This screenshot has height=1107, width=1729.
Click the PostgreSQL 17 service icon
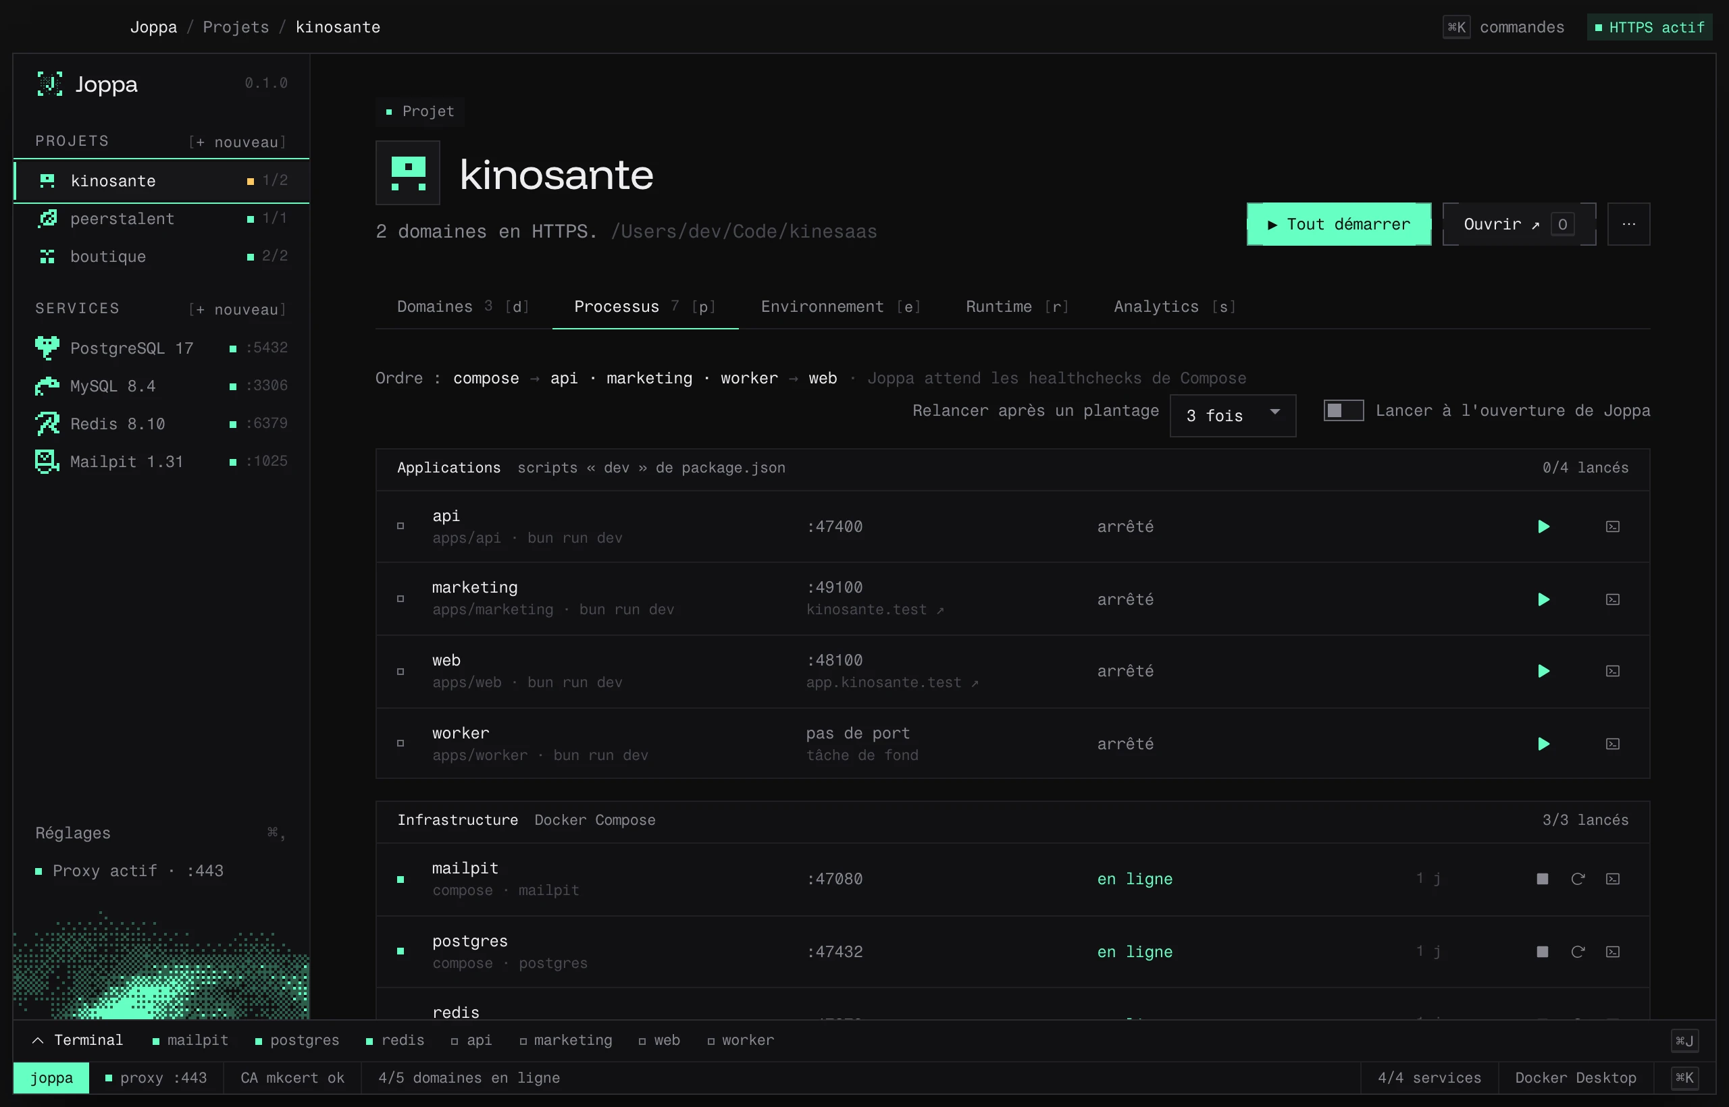coord(47,348)
